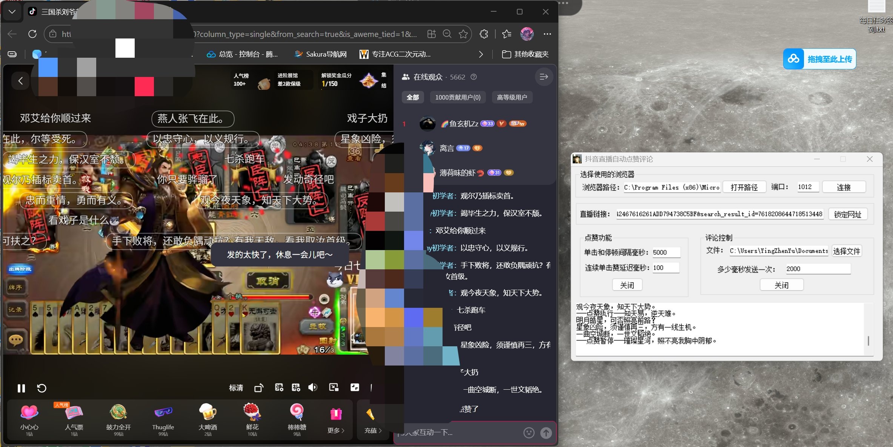Open the 标清 video quality dropdown

pyautogui.click(x=236, y=388)
